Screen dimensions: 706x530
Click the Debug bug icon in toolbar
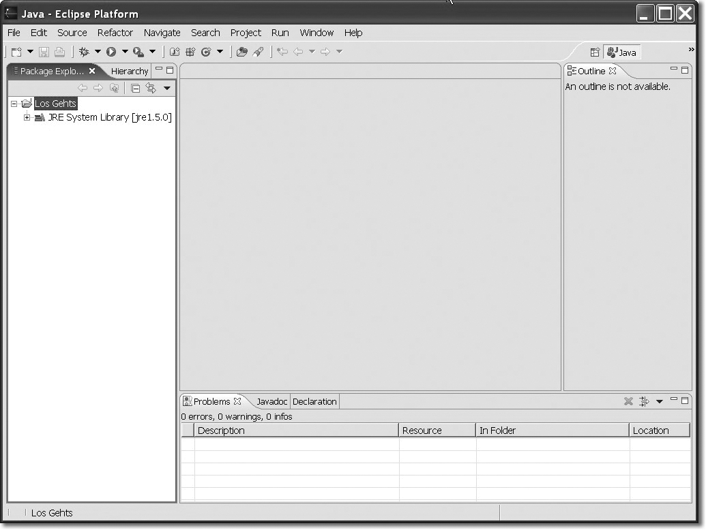click(x=85, y=52)
